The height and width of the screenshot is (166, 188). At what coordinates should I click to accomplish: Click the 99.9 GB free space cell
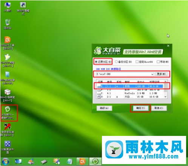click(x=154, y=86)
